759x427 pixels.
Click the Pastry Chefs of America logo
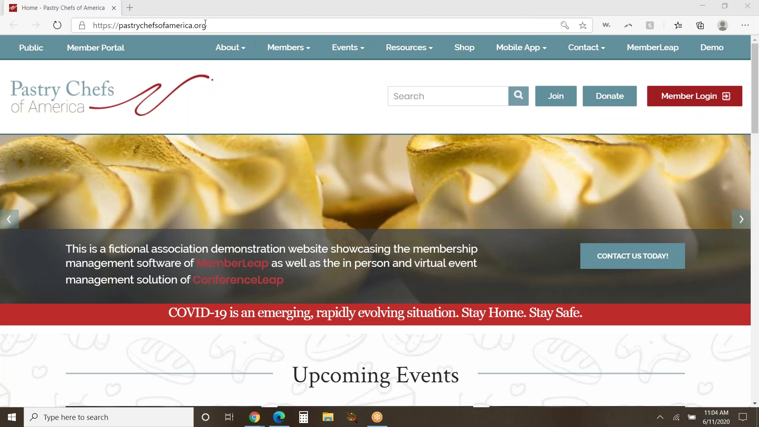(112, 96)
